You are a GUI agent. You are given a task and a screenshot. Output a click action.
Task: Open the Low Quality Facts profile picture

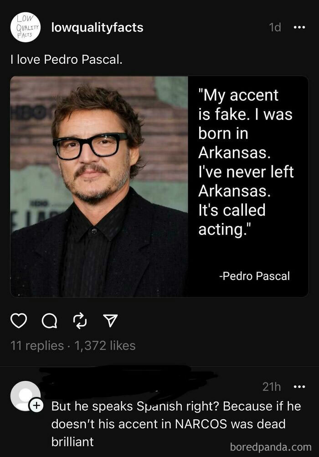[x=26, y=27]
